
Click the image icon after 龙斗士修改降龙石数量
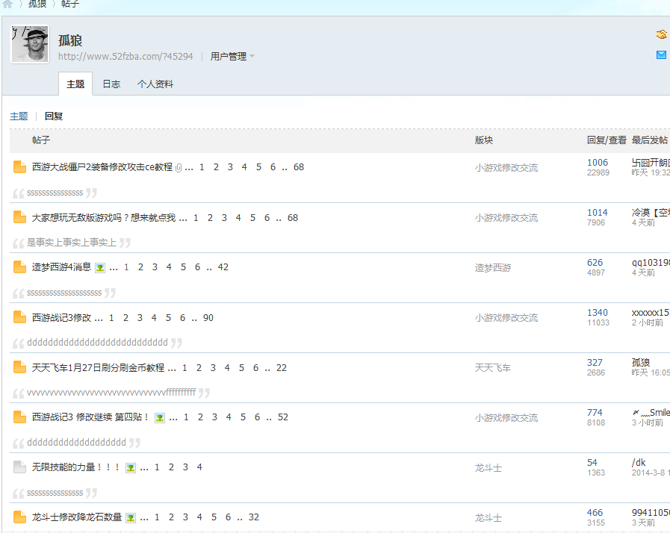point(131,517)
